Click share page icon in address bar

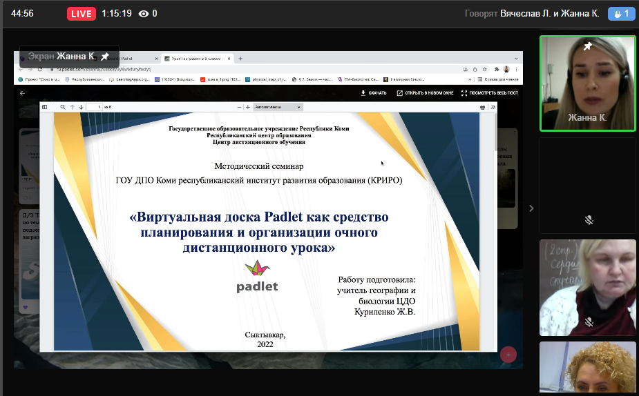(475, 69)
